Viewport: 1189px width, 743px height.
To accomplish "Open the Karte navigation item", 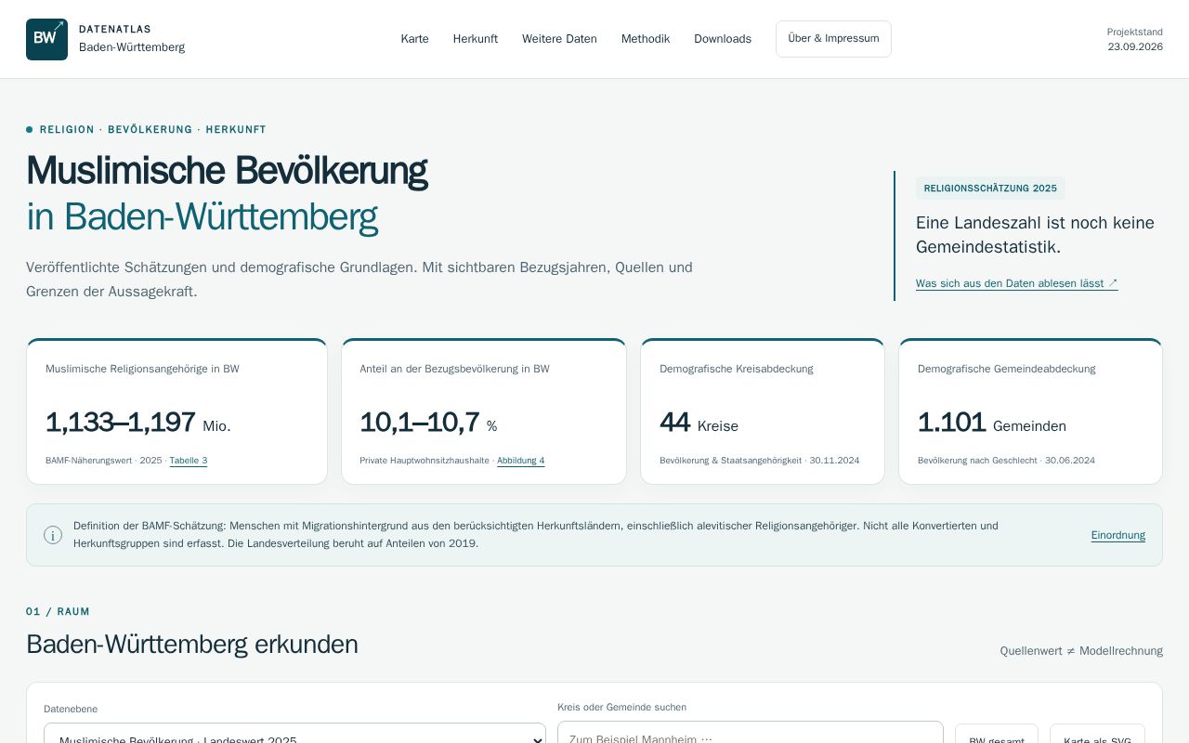I will point(414,39).
